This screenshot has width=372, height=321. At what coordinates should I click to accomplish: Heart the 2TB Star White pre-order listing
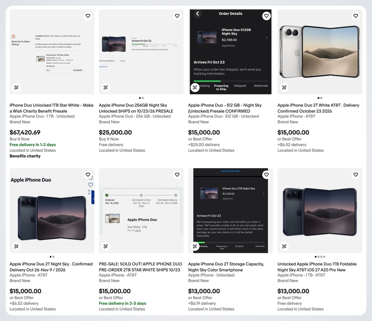click(177, 175)
